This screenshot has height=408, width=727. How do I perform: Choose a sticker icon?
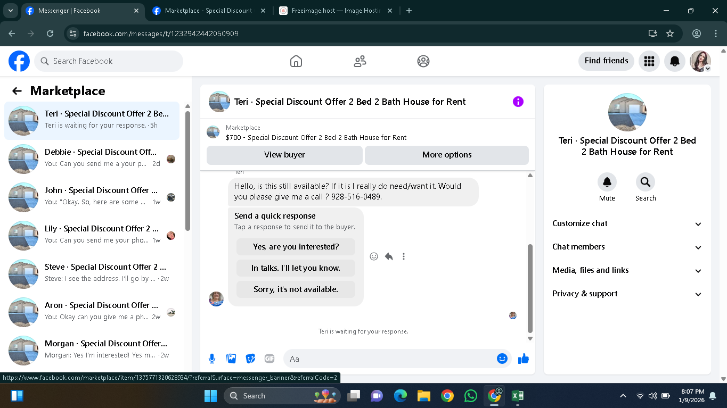click(250, 359)
